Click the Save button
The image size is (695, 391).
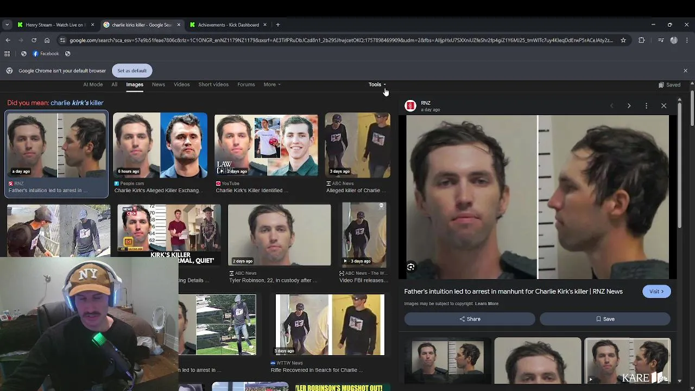(x=605, y=319)
